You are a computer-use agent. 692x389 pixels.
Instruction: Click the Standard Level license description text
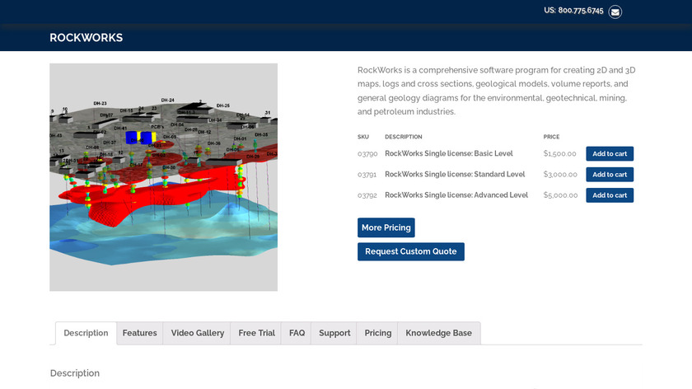454,175
